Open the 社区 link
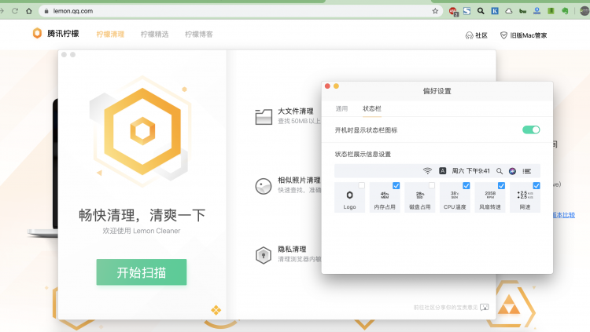This screenshot has height=332, width=590. (x=481, y=35)
